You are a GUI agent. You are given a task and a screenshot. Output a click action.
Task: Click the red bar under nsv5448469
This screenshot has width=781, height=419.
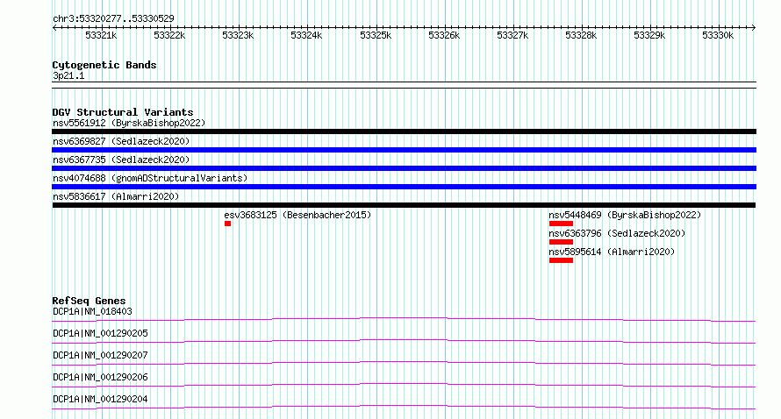pyautogui.click(x=561, y=224)
